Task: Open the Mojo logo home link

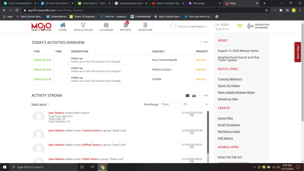Action: coord(41,26)
